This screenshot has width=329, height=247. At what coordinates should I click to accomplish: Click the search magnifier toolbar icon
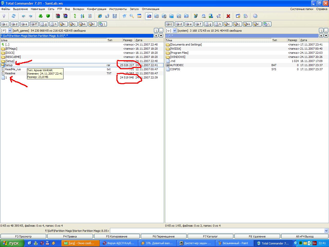click(132, 16)
